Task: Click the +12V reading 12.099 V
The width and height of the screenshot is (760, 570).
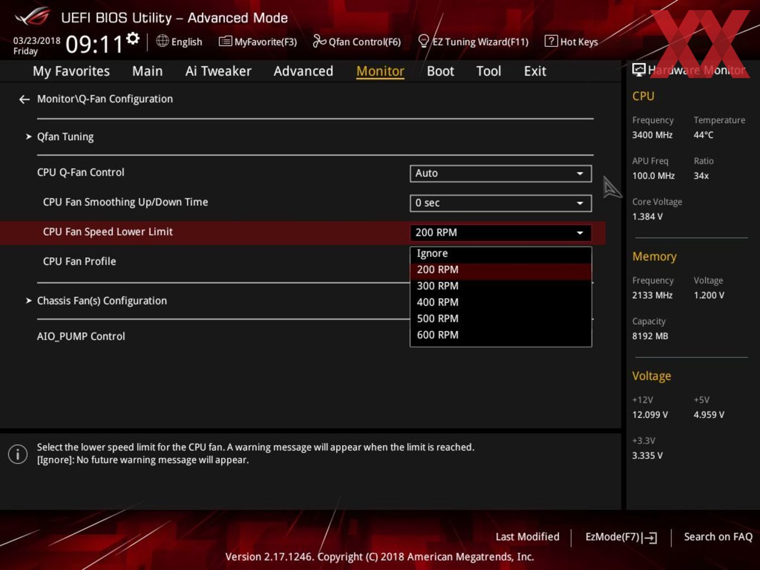Action: [x=650, y=415]
